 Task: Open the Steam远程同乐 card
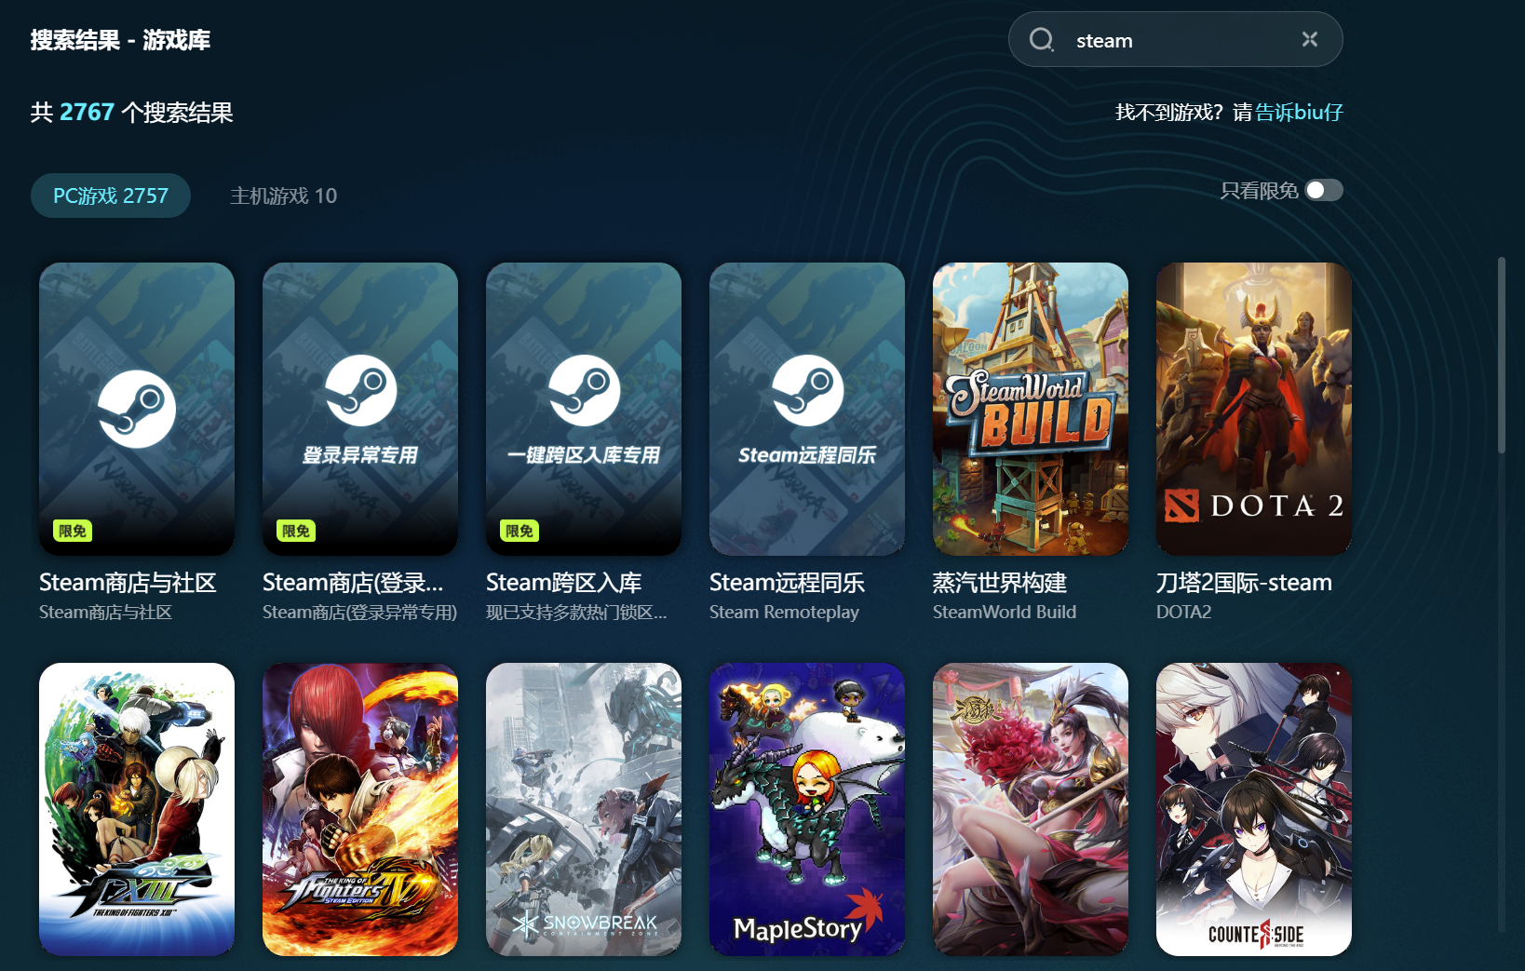pyautogui.click(x=807, y=408)
